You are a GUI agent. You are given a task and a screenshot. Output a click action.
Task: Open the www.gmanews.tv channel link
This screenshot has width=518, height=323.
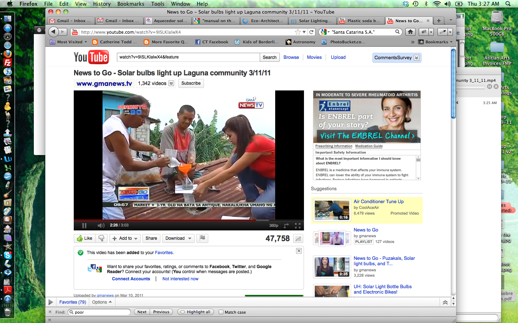(104, 84)
